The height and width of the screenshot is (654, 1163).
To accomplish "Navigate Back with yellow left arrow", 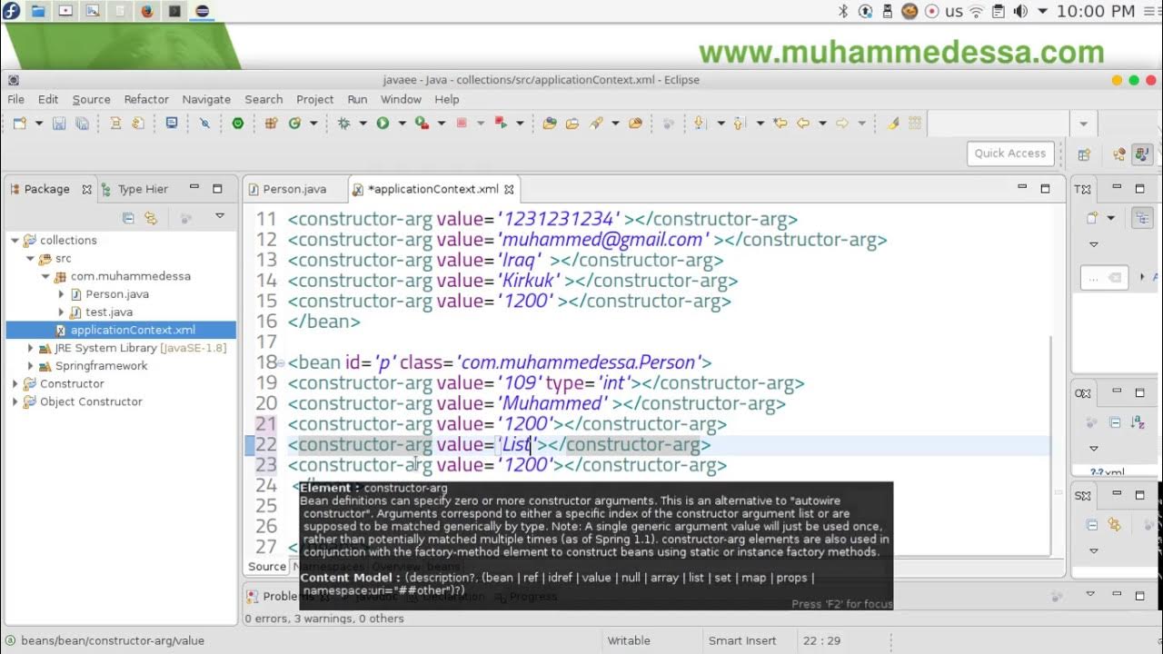I will (x=803, y=124).
